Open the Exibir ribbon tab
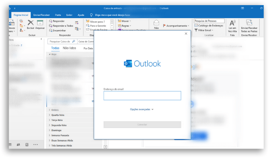Viewport: 277px width, 158px height. coord(69,15)
